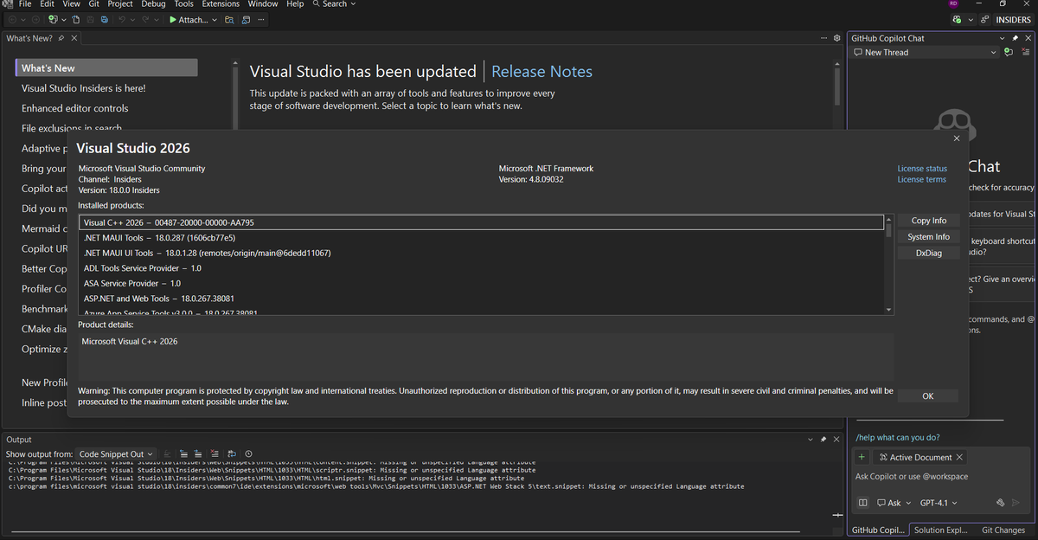Click the Save toolbar icon
Screen dimensions: 1038x540
tap(90, 20)
